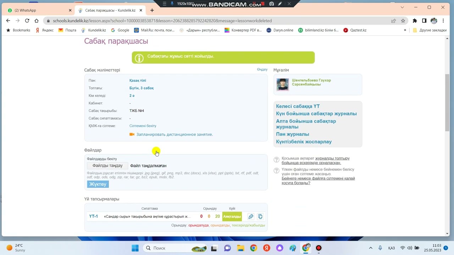The height and width of the screenshot is (255, 454).
Task: Open Күнтізбелік жоспарлау link
Action: point(304,142)
